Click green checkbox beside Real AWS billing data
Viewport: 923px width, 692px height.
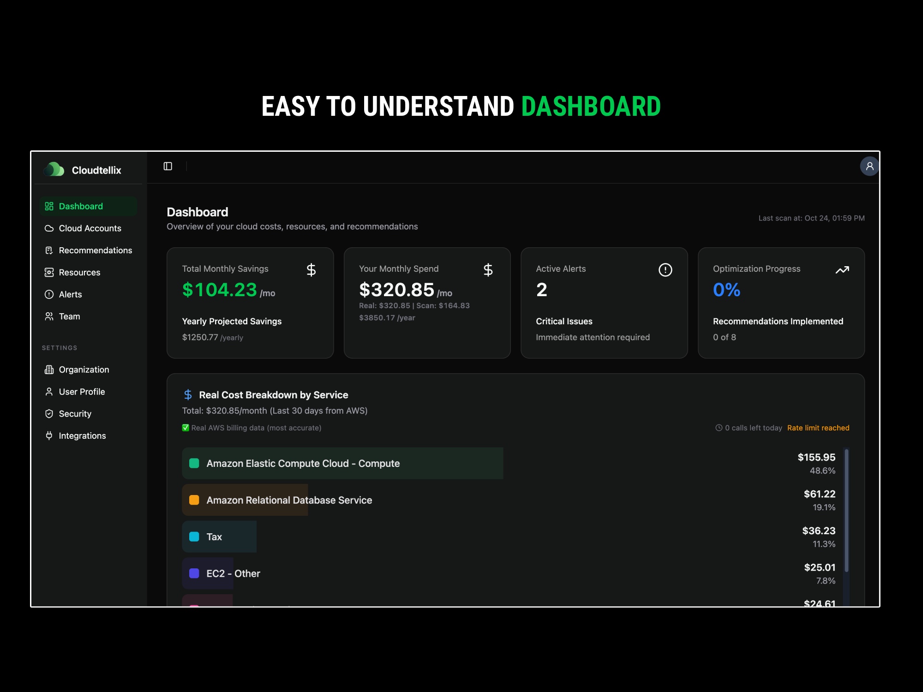point(186,428)
